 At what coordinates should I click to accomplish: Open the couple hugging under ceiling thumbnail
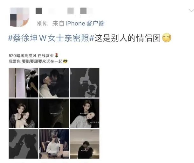click(85, 144)
